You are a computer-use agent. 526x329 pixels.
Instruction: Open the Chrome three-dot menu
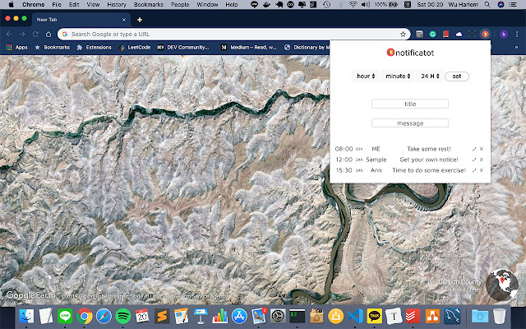[x=517, y=35]
